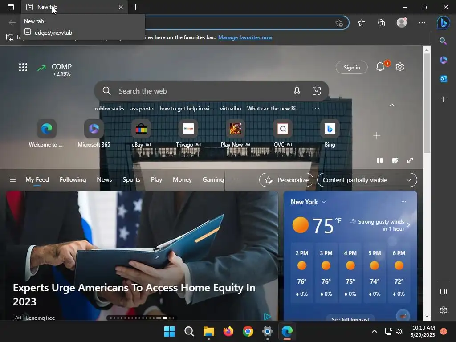Open Experts Urge Americans home equity article
The image size is (456, 342).
click(x=134, y=295)
